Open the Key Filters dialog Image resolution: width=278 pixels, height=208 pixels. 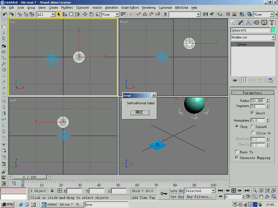pos(200,197)
